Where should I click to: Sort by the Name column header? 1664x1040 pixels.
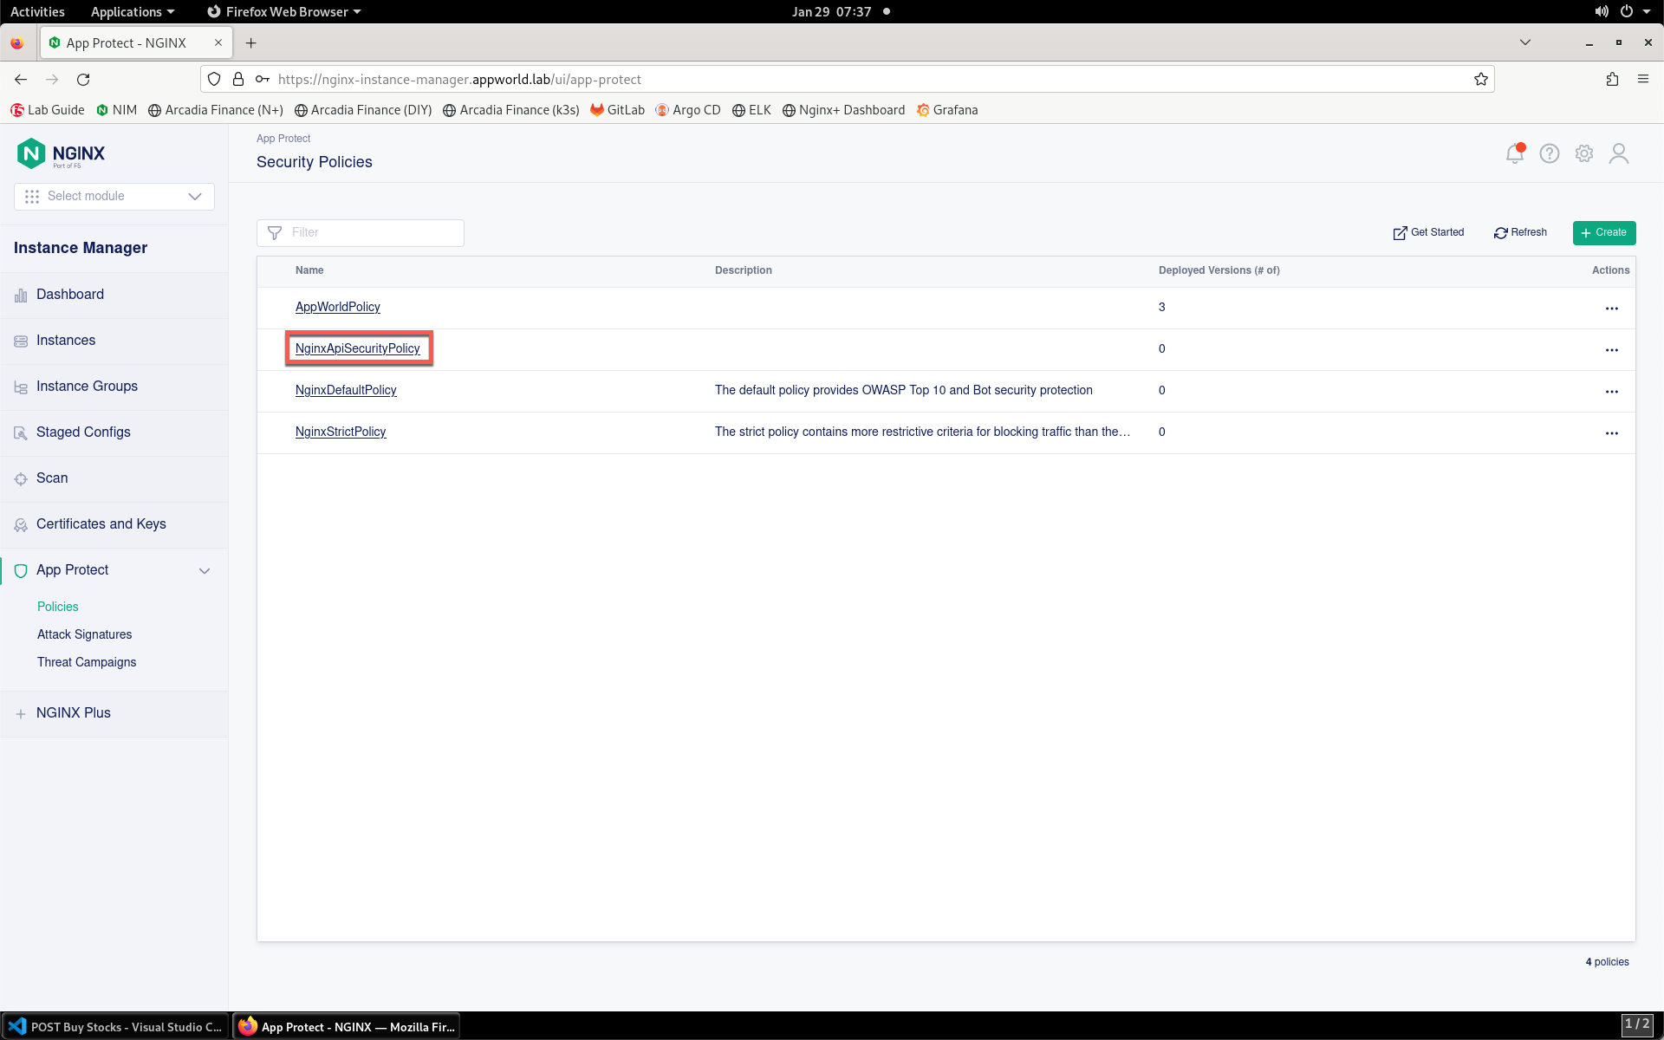click(x=309, y=270)
